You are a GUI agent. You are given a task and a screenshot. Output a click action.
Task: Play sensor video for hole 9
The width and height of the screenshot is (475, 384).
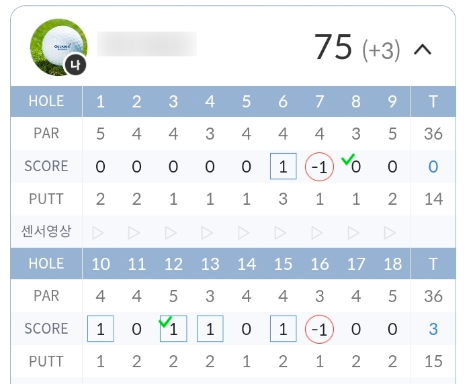(x=390, y=233)
